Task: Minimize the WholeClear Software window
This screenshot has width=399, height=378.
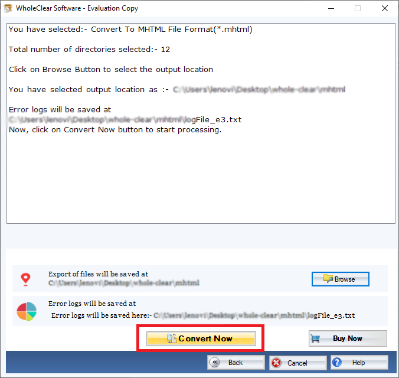Action: (331, 8)
